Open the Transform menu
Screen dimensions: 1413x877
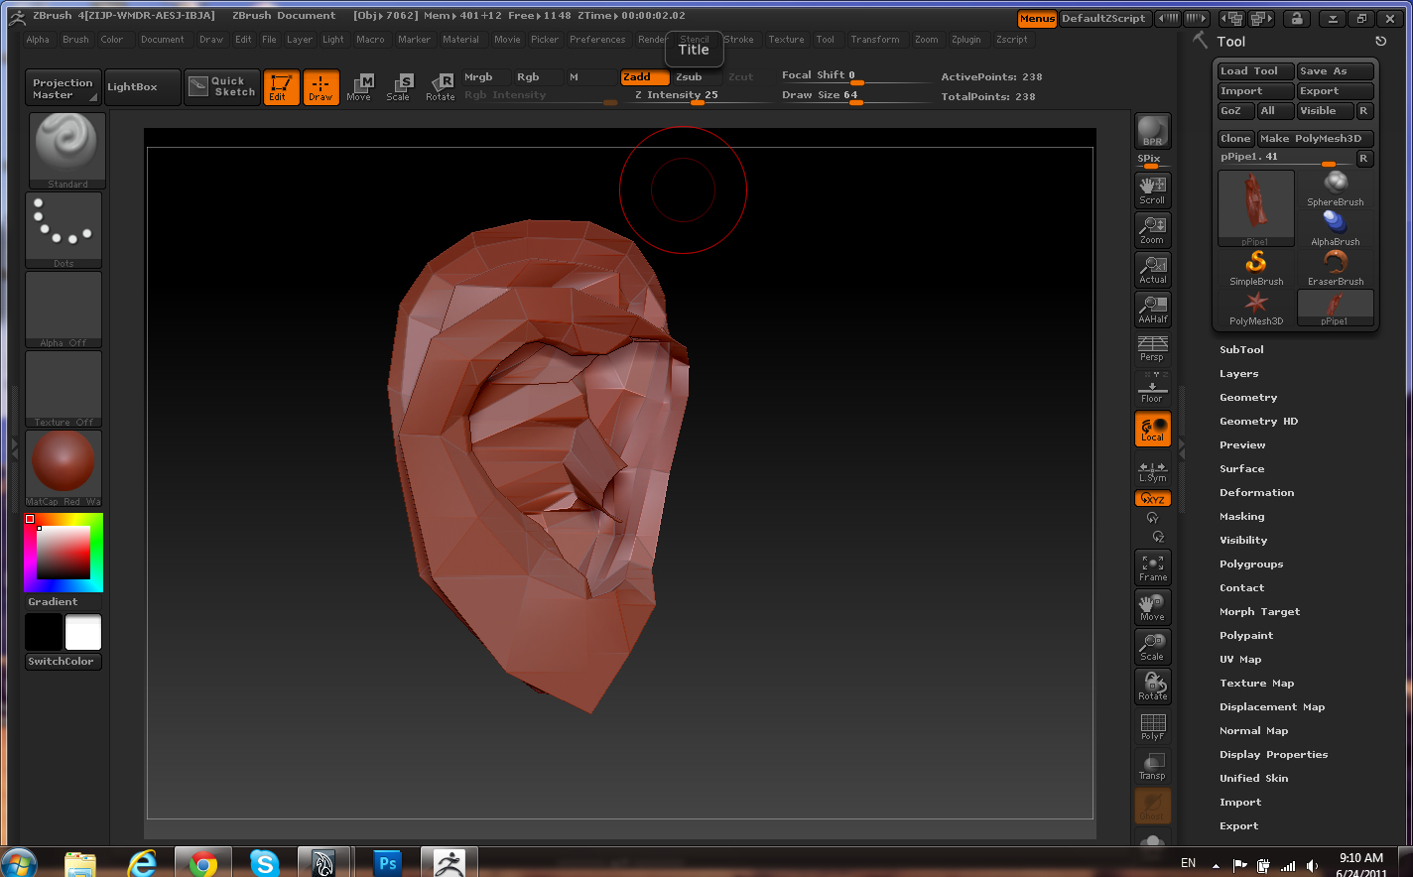click(x=876, y=40)
